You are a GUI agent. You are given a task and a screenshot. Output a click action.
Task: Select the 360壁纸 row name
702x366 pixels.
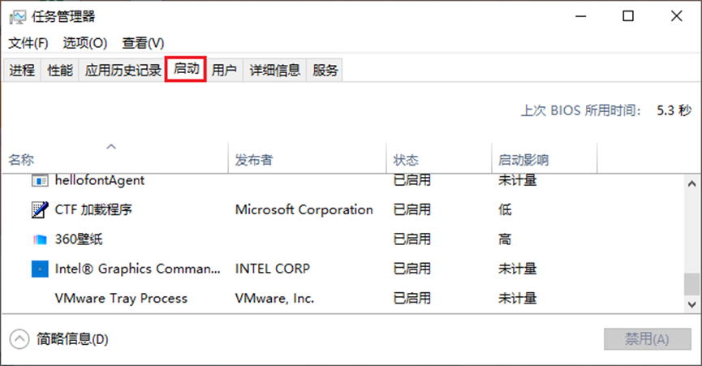79,239
